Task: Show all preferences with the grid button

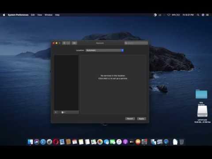Action: click(x=74, y=43)
